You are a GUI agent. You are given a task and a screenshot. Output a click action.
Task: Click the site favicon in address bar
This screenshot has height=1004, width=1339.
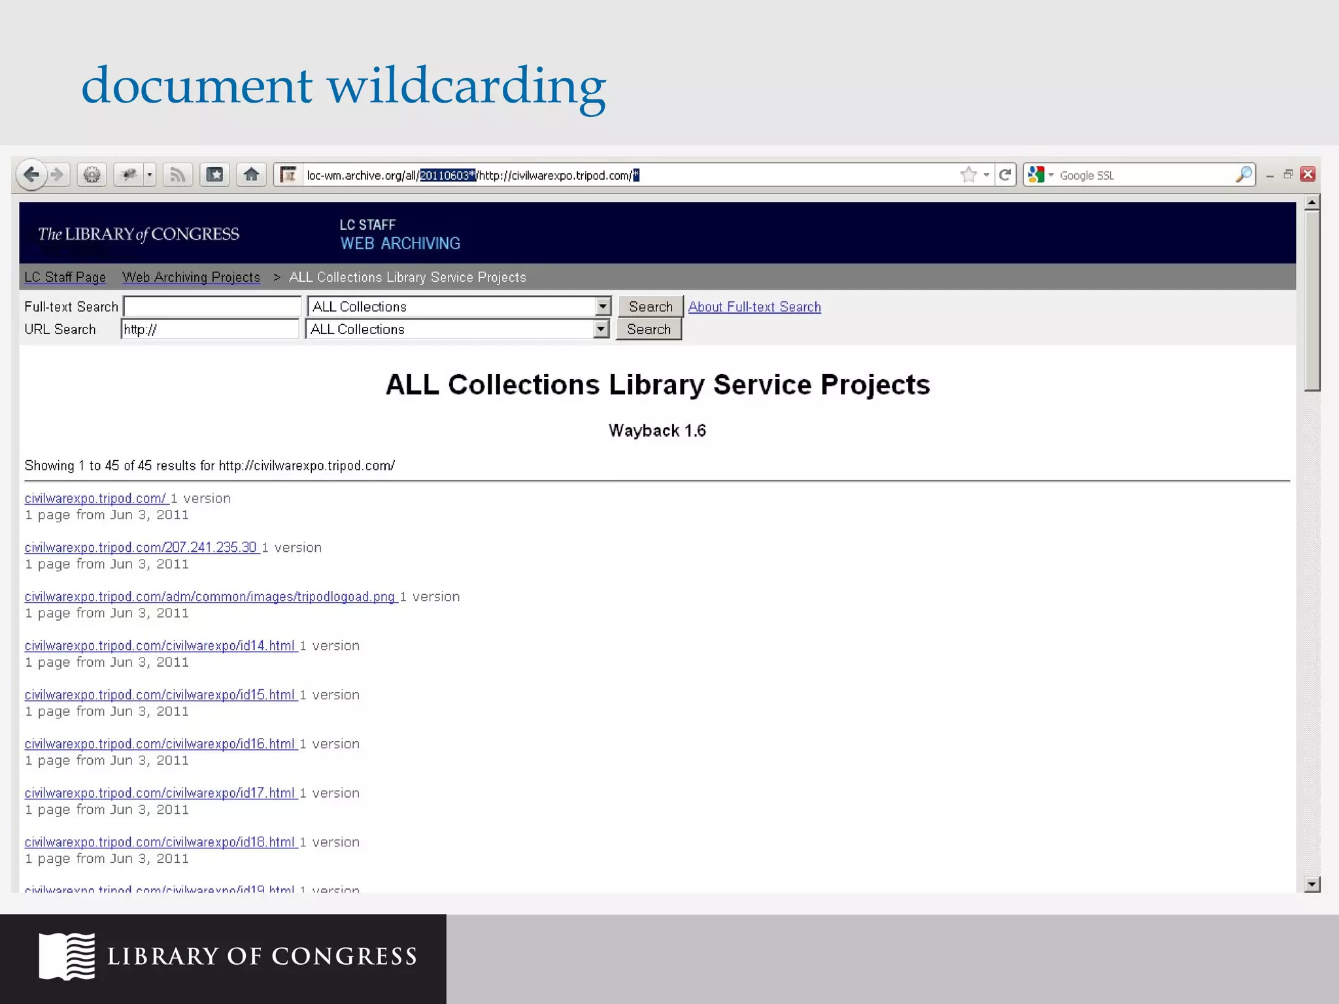288,175
